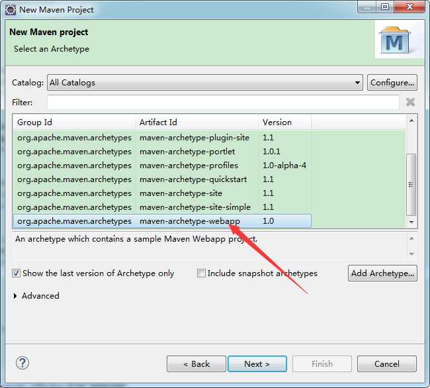
Task: Select maven-archetype-site-simple row
Action: (162, 207)
